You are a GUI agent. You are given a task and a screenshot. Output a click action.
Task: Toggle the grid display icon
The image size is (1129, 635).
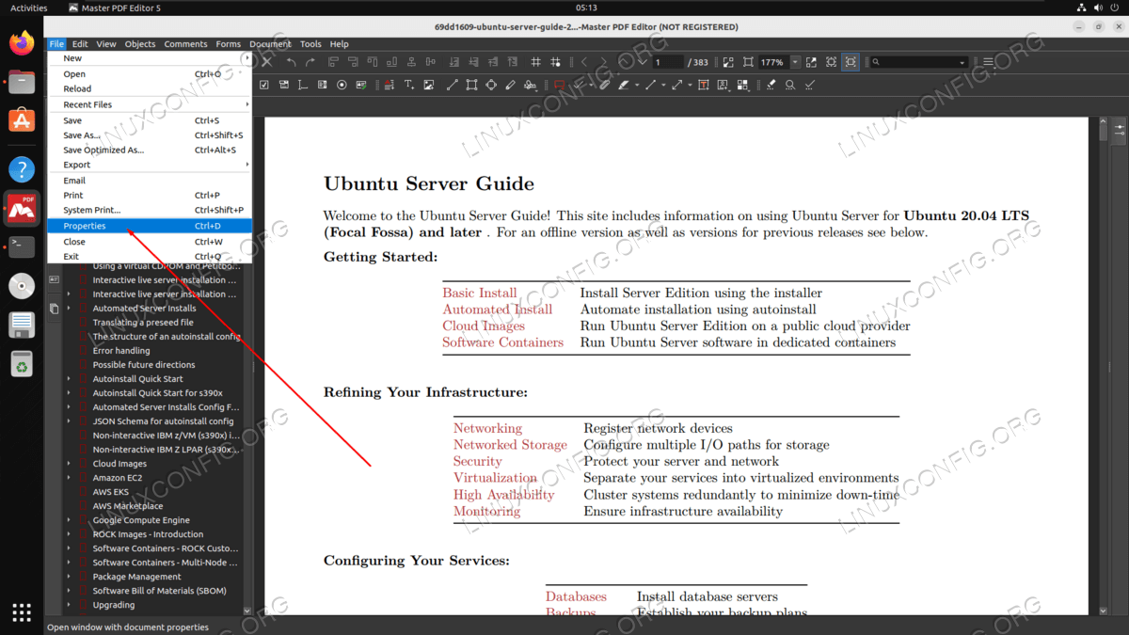tap(535, 62)
